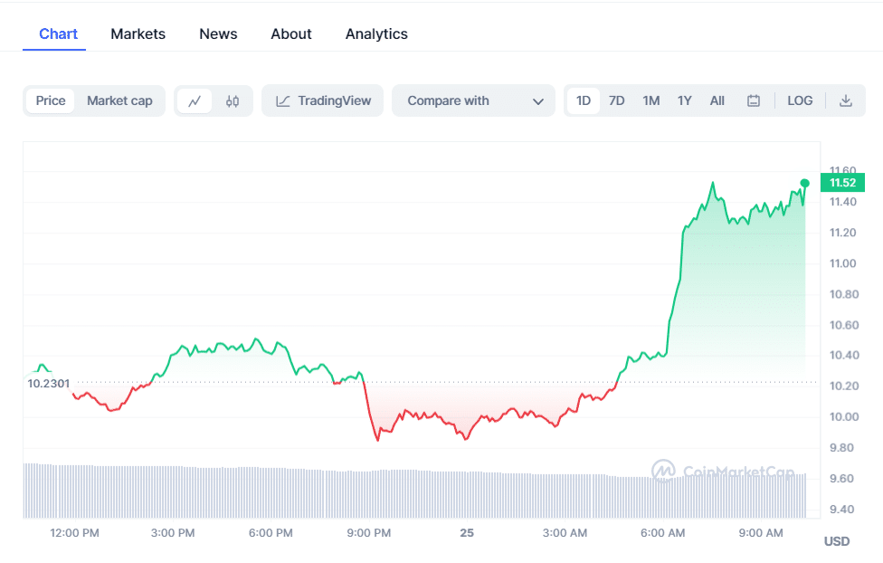Click the 6:00 PM axis label

271,533
